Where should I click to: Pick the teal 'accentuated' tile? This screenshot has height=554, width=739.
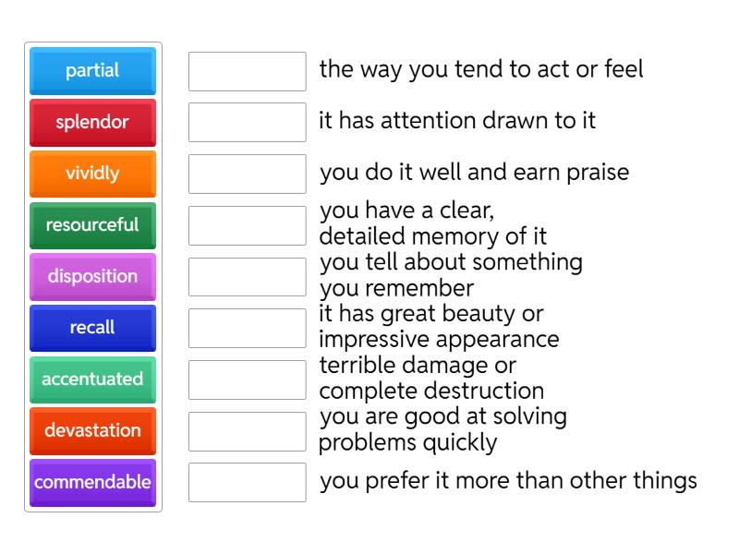tap(92, 379)
